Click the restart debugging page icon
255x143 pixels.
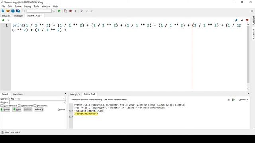pos(65,11)
